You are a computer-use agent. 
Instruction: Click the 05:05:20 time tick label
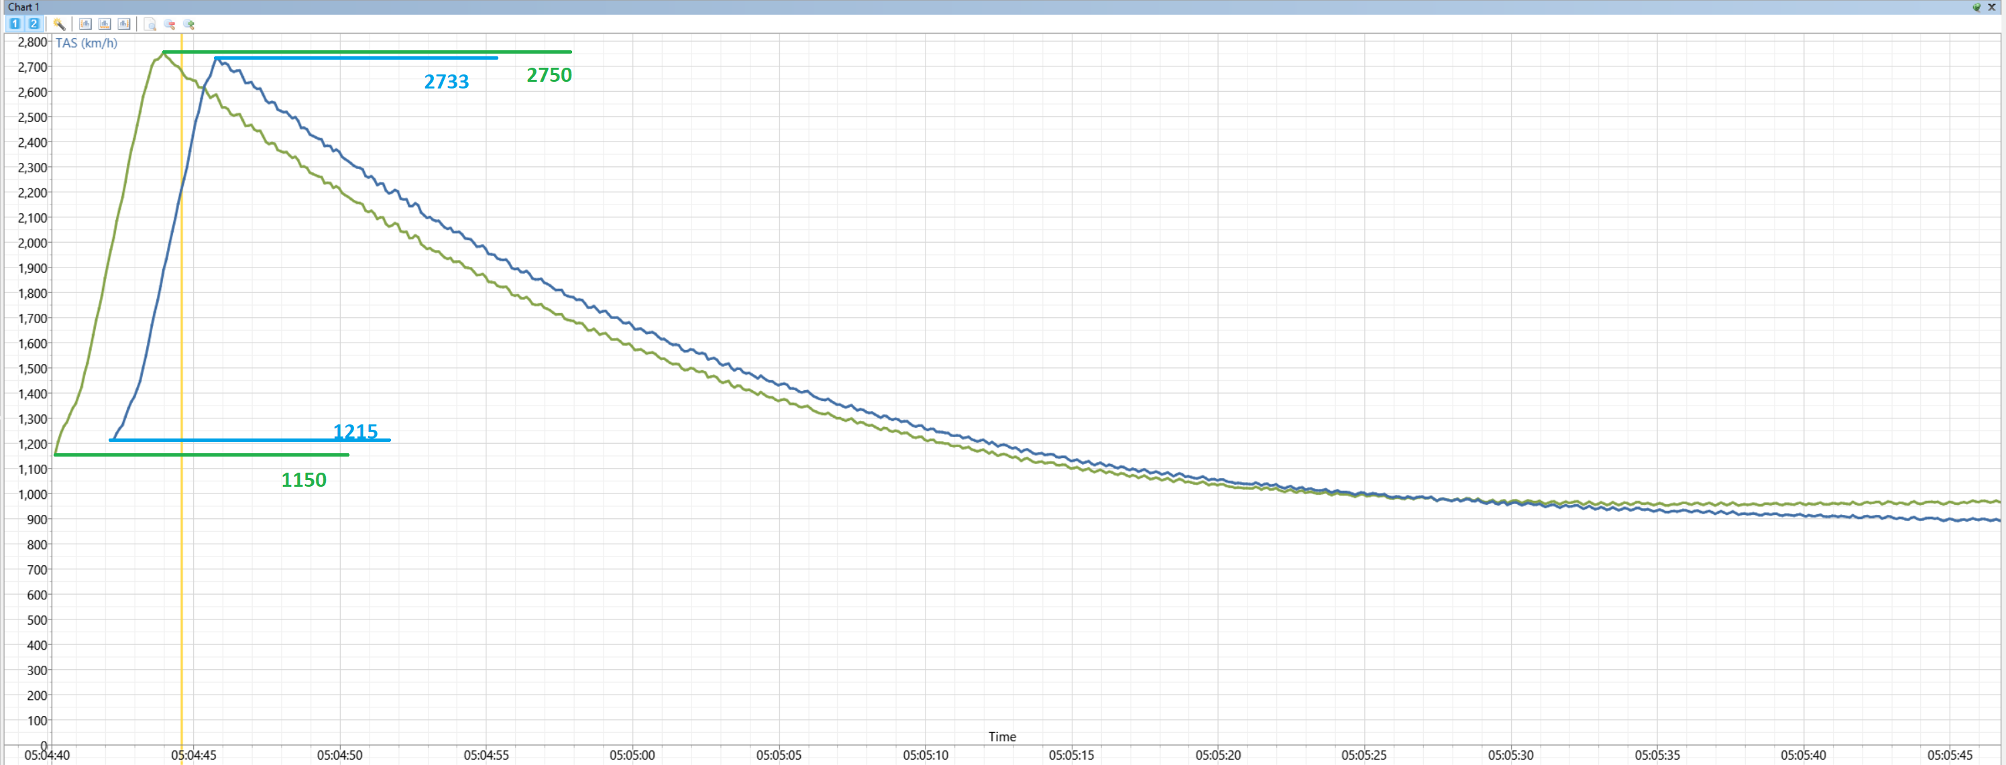coord(1218,755)
